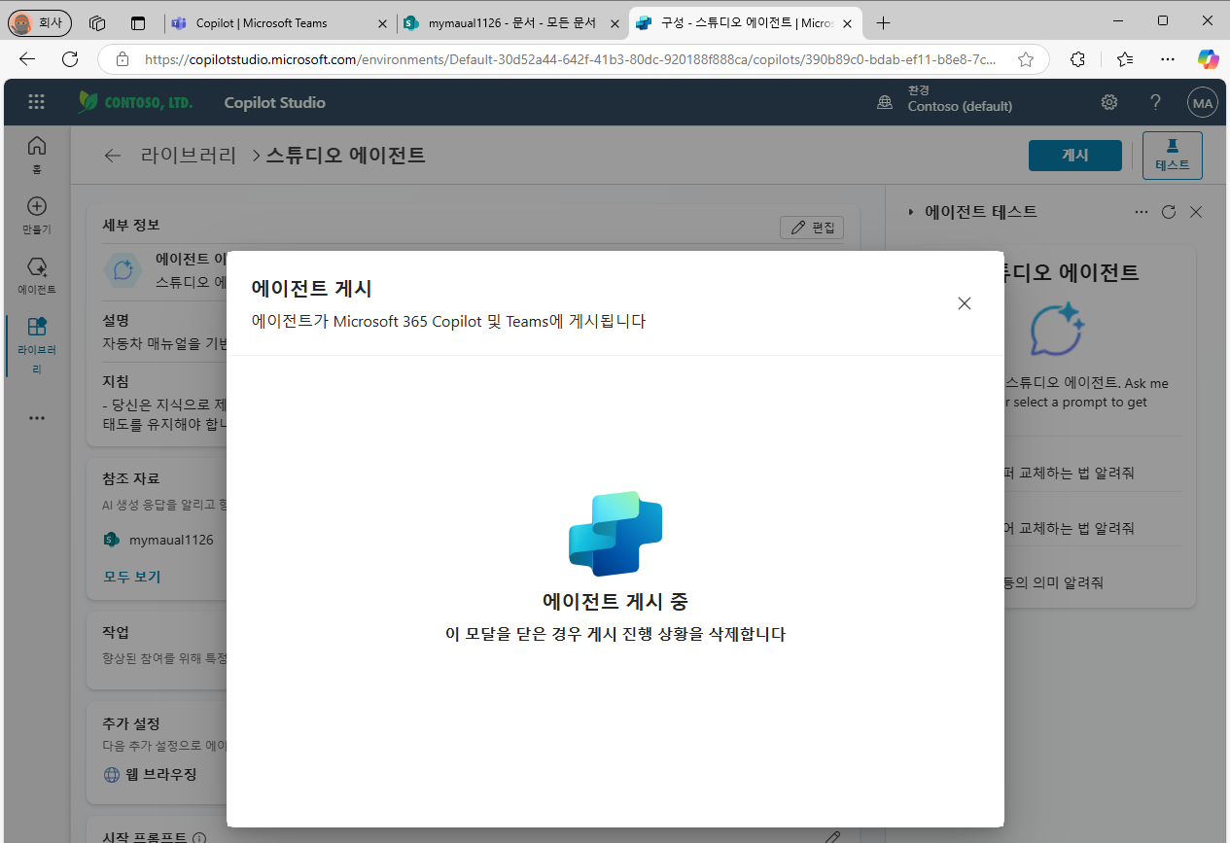
Task: Open Agents (에이전트) in the sidebar
Action: (x=37, y=275)
